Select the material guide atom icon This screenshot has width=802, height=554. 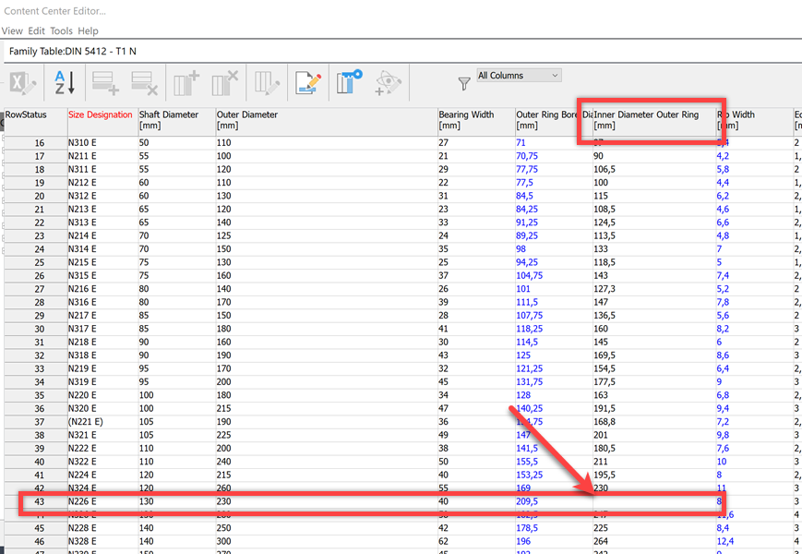coord(388,82)
